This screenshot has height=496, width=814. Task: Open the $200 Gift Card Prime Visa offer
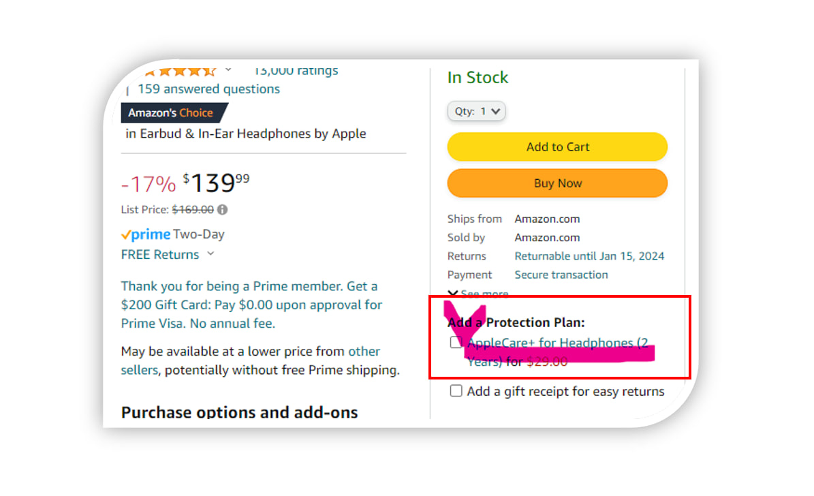pyautogui.click(x=252, y=305)
